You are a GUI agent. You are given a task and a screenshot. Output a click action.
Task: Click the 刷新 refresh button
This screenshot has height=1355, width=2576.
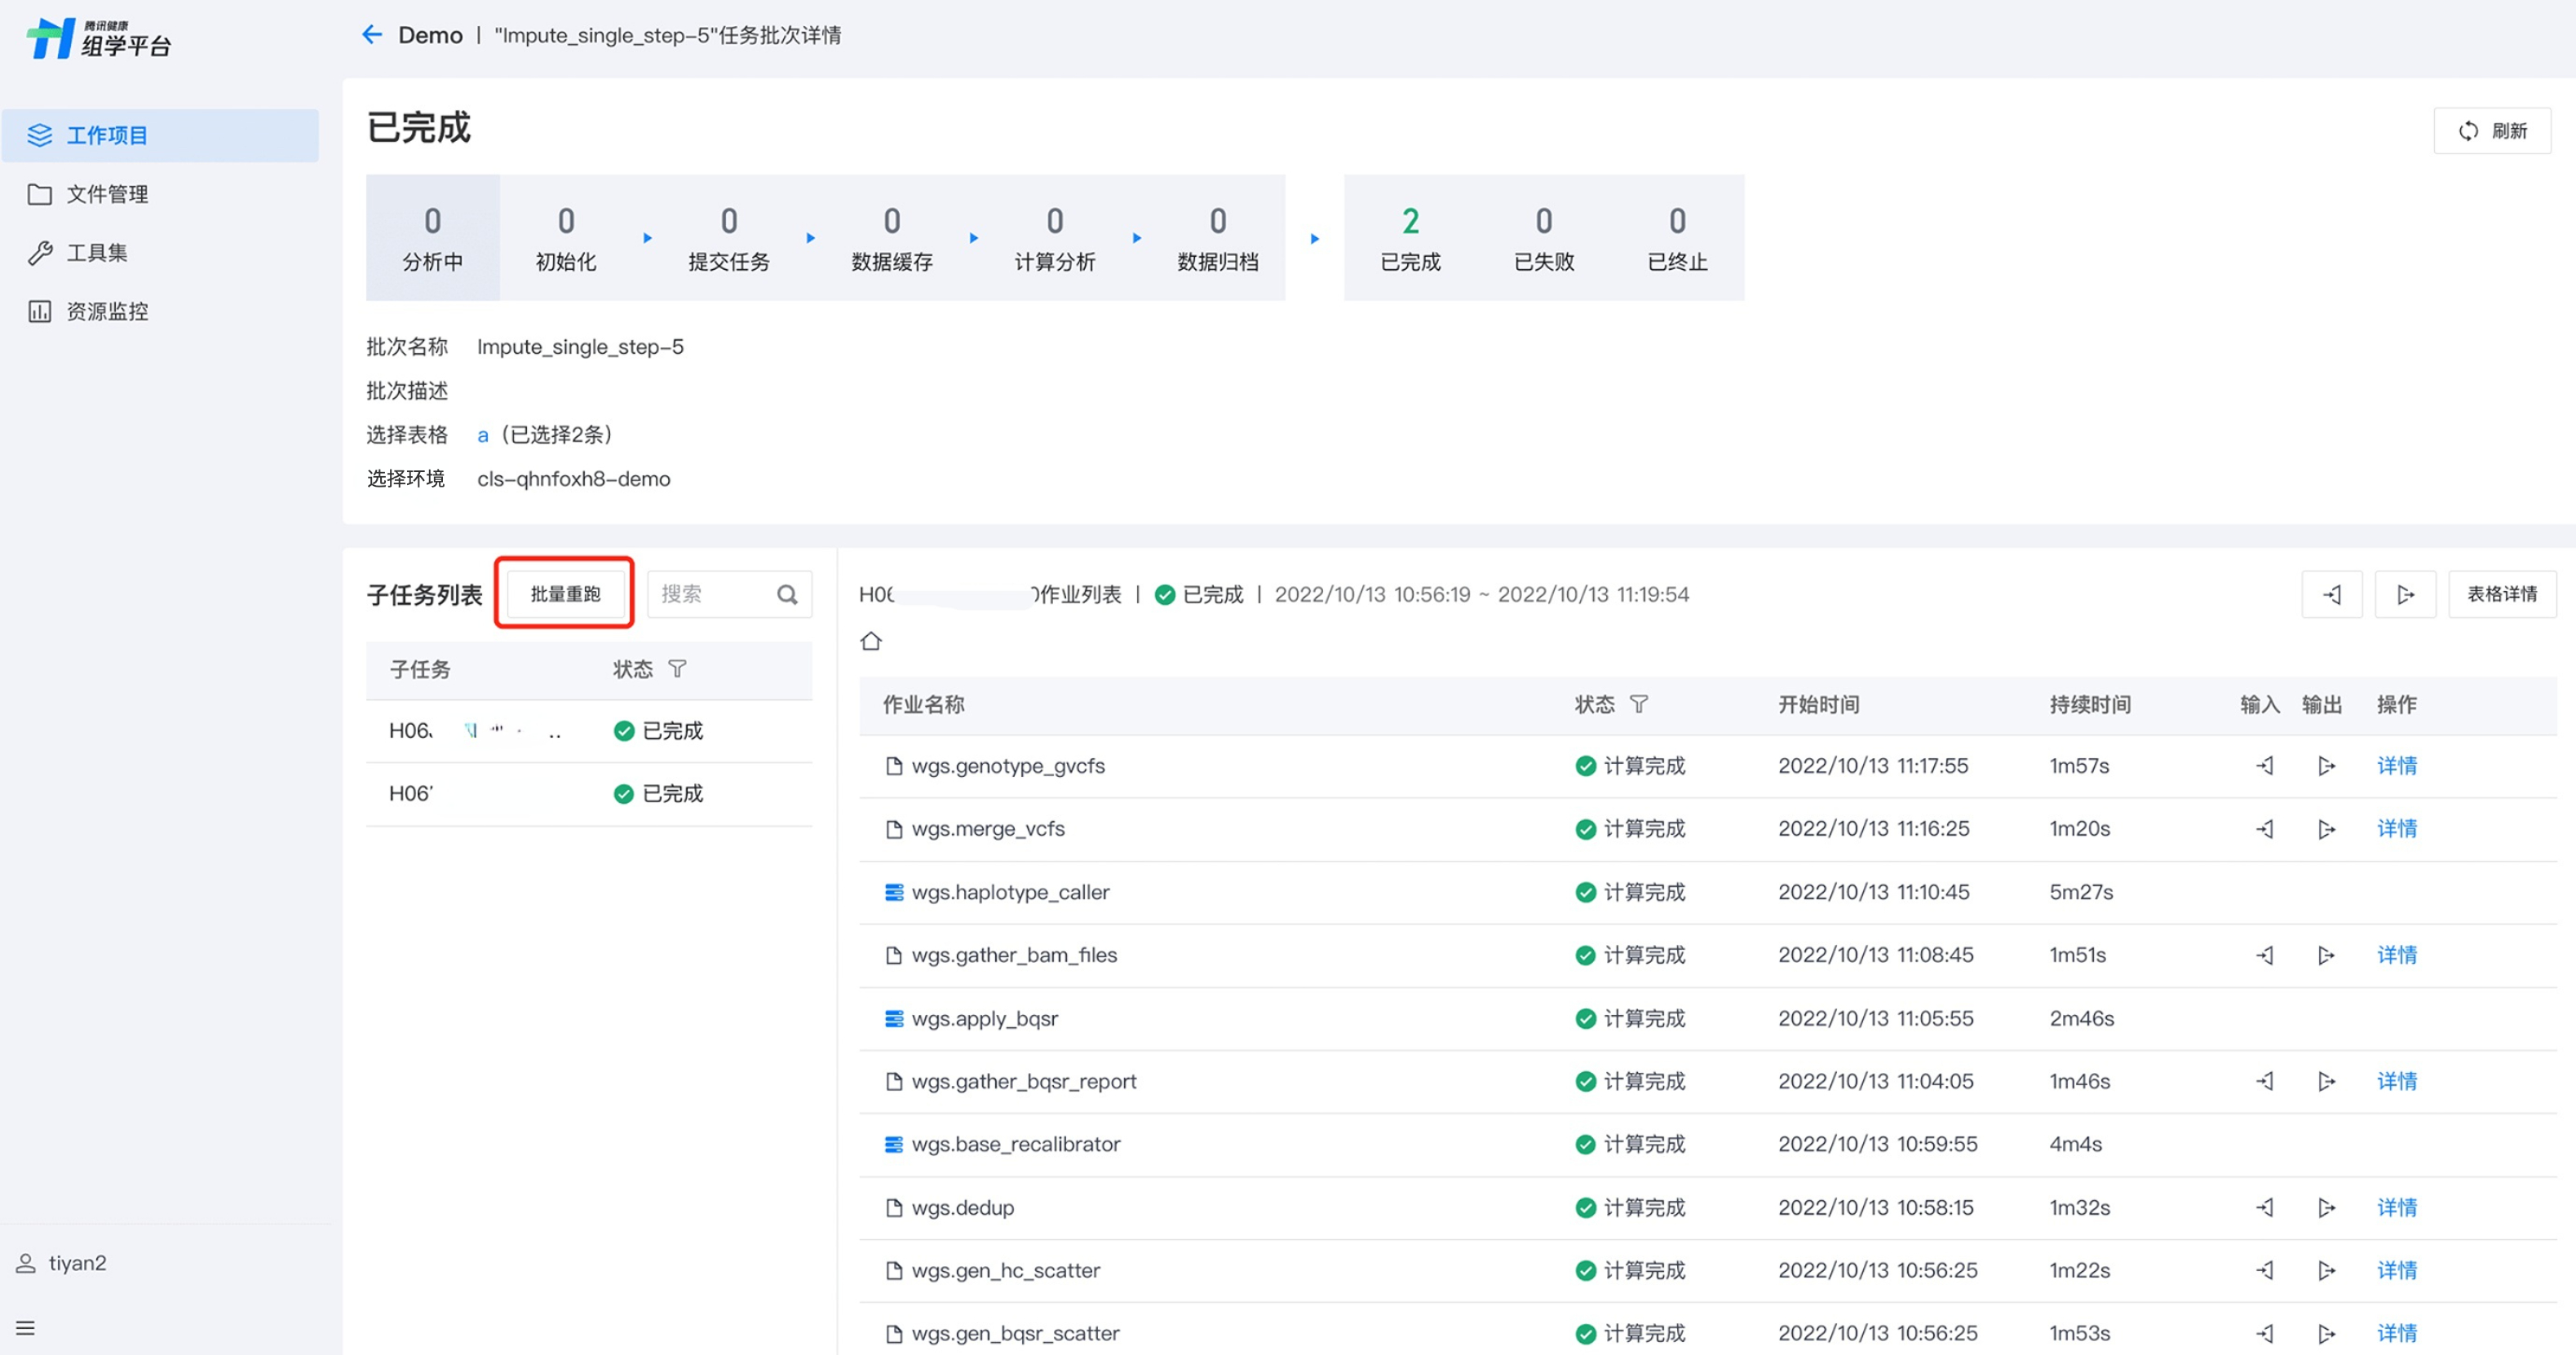(x=2492, y=131)
